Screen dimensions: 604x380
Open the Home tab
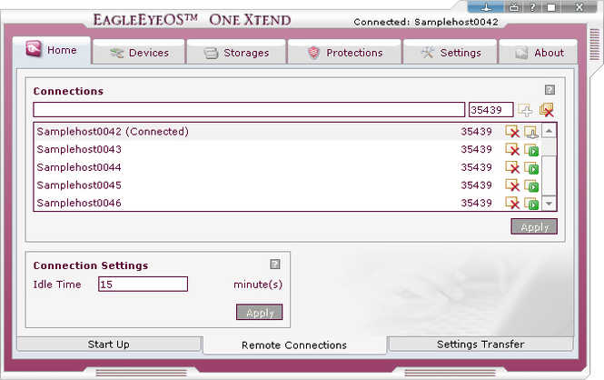pyautogui.click(x=52, y=50)
